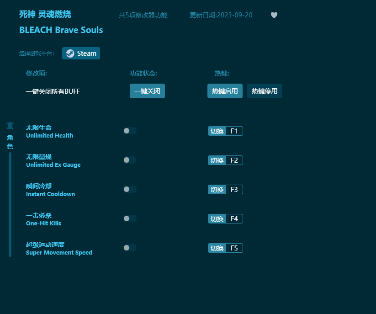
Task: Click the heart favorite icon
Action: pyautogui.click(x=274, y=15)
